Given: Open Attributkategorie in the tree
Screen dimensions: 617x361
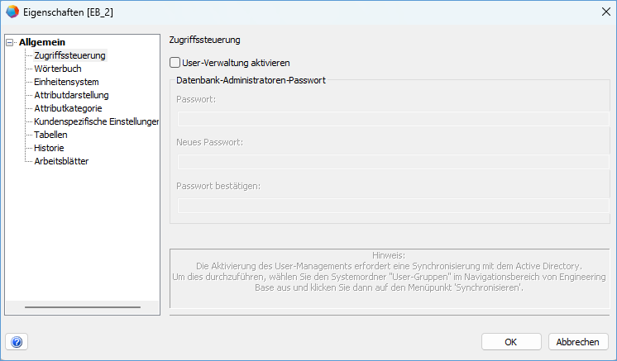Looking at the screenshot, I should [68, 108].
